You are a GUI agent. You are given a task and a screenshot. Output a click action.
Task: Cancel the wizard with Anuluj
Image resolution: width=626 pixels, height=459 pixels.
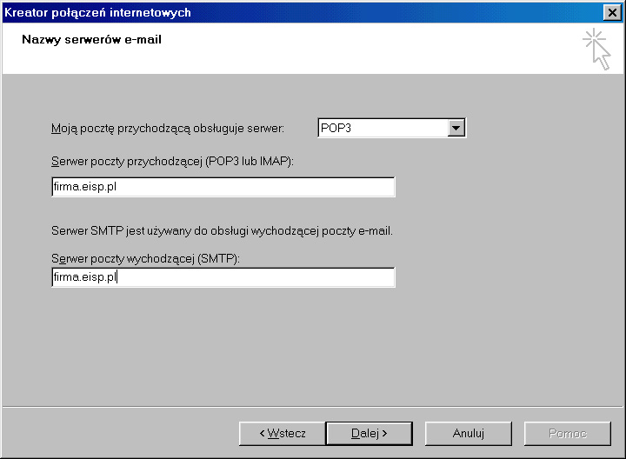tap(468, 433)
